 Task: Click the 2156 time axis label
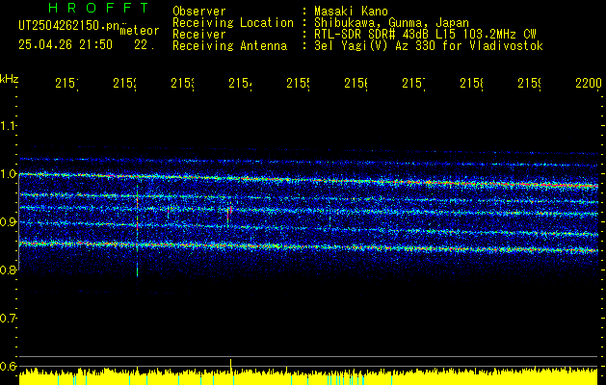[x=356, y=83]
